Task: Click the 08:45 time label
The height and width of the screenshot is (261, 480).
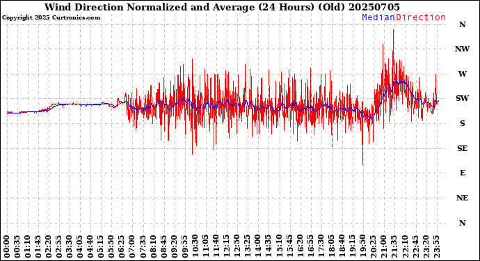Action: coord(163,246)
